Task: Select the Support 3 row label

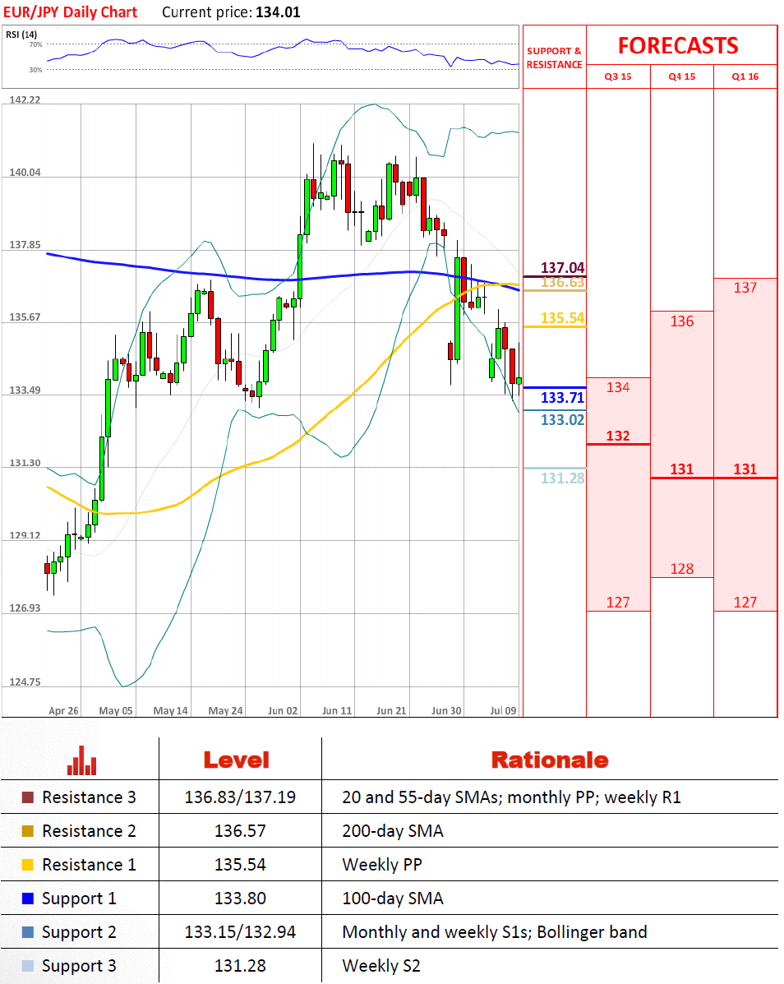Action: point(79,967)
